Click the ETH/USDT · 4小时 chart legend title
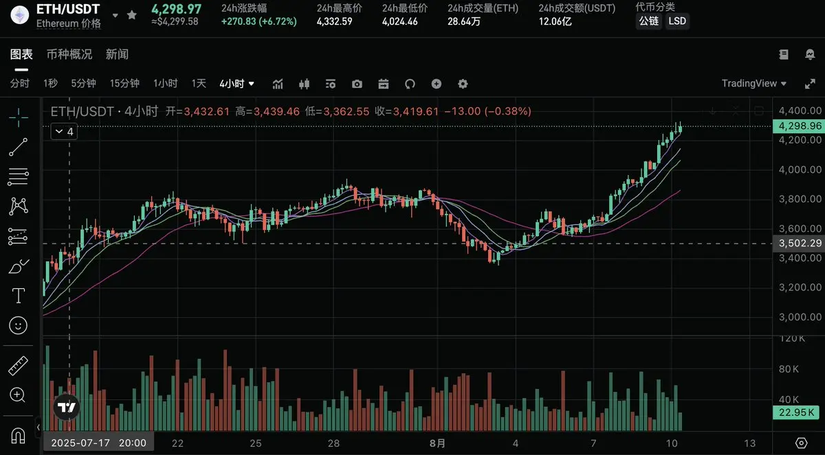Viewport: 825px width, 455px height. tap(104, 111)
